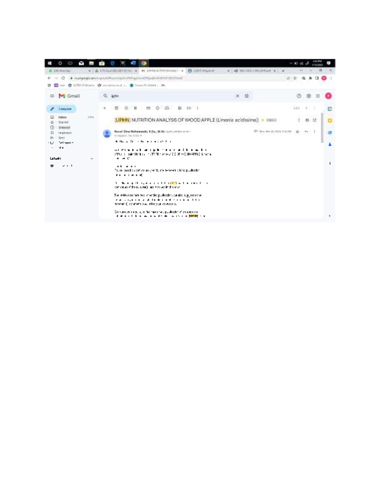The width and height of the screenshot is (380, 492).
Task: Open the Labels menu in toolbar
Action: [189, 108]
